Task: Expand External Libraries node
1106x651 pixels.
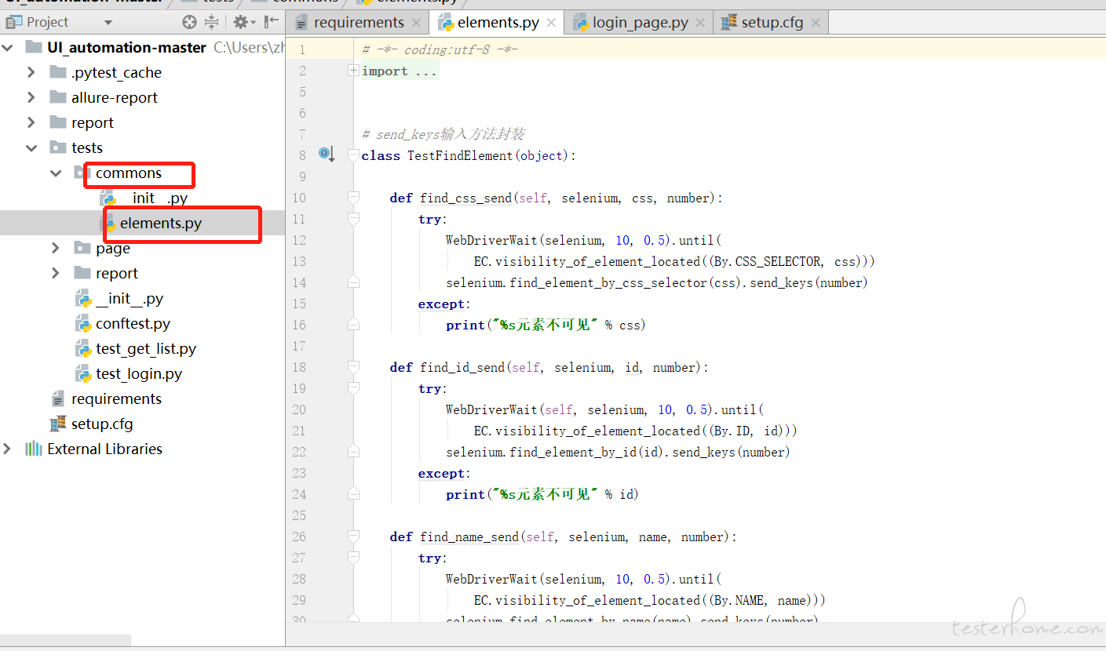Action: pyautogui.click(x=8, y=449)
